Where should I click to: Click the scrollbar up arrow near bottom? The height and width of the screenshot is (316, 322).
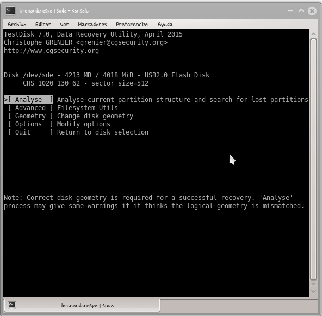click(313, 284)
